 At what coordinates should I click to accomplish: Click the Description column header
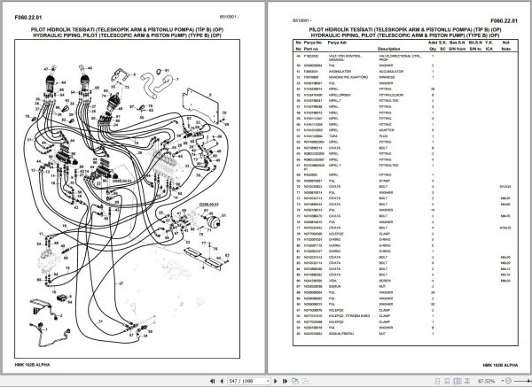[389, 49]
